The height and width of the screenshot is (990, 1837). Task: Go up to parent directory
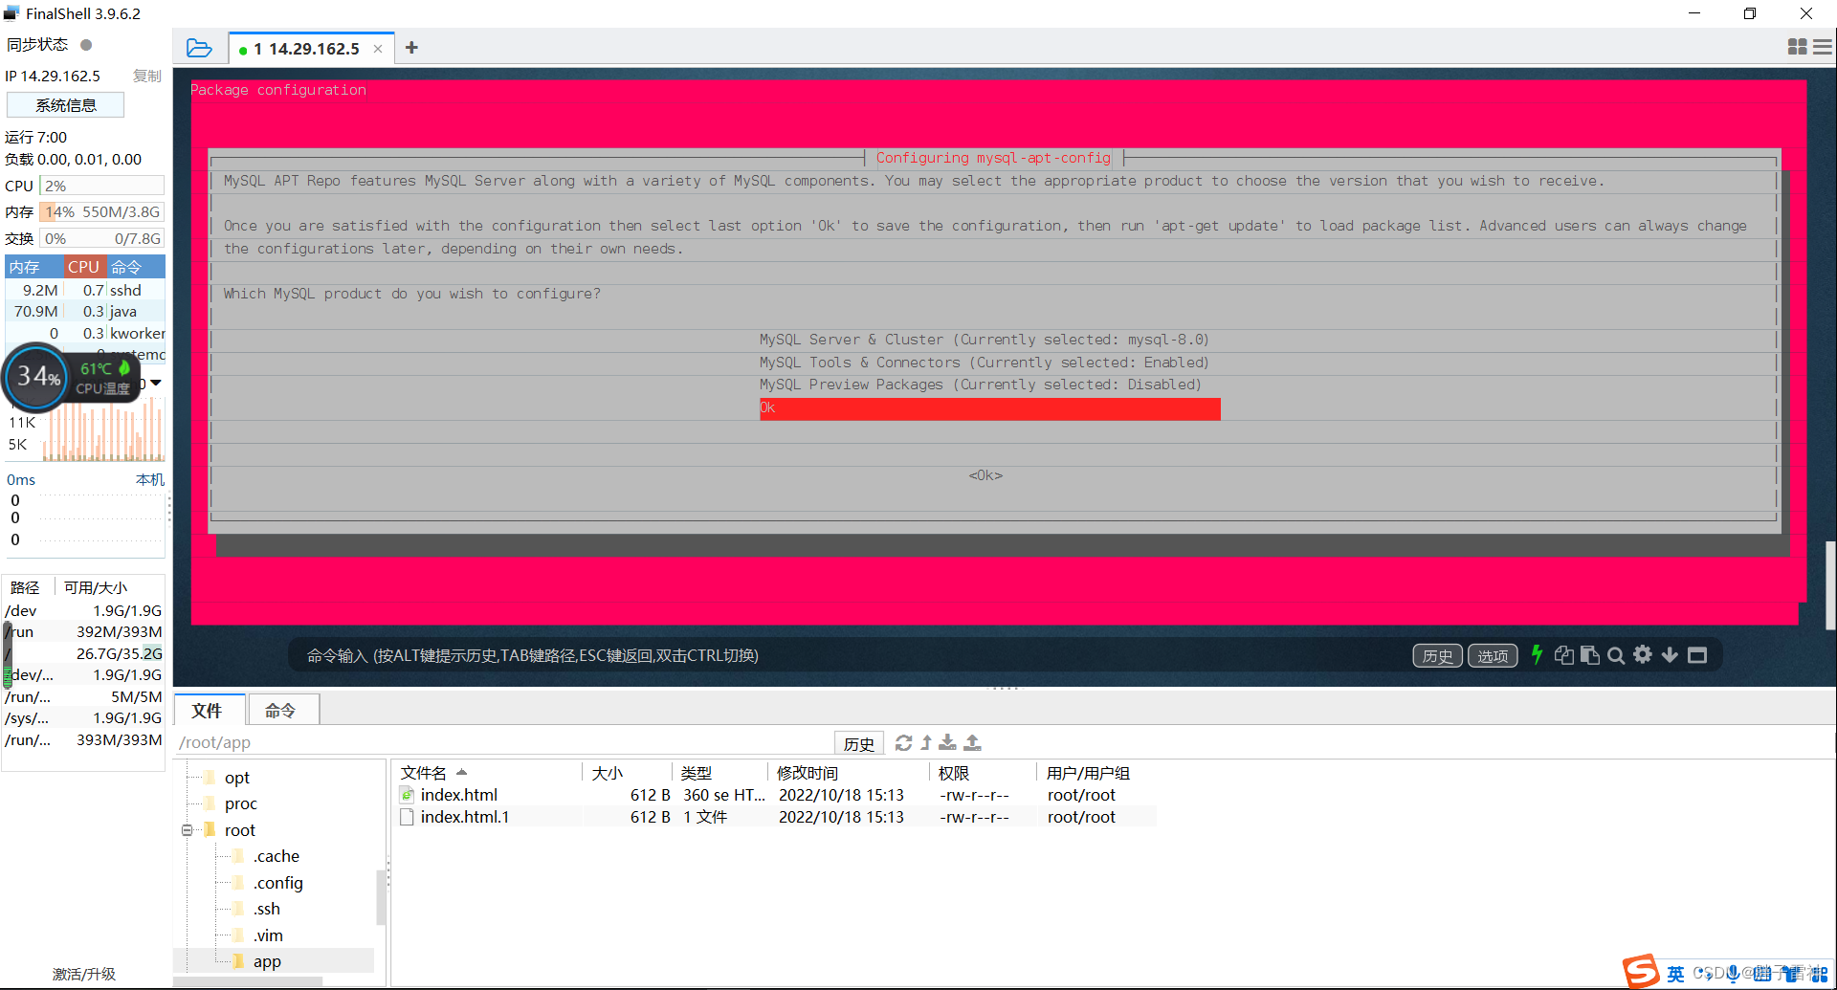[x=926, y=742]
